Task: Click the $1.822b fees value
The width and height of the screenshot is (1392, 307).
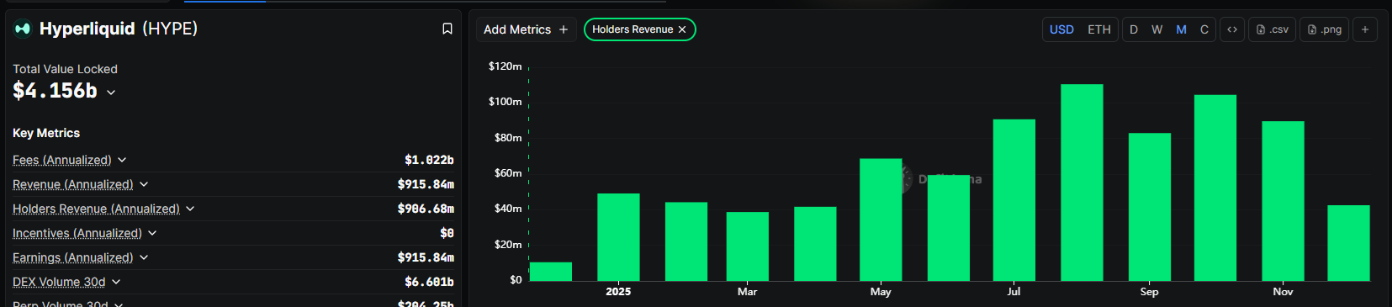Action: [x=429, y=160]
